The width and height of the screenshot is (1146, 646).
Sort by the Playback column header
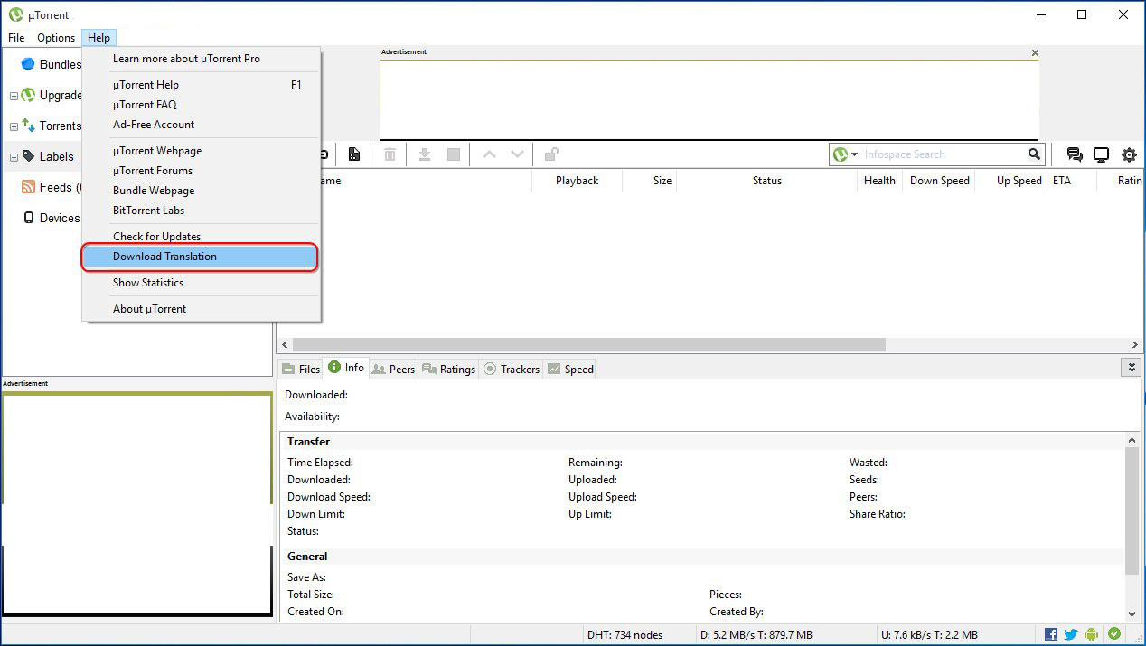point(578,181)
